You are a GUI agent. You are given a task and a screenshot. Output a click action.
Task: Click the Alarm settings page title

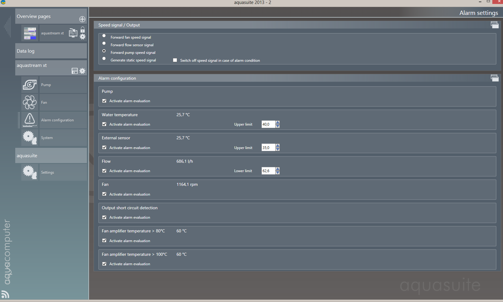point(479,13)
